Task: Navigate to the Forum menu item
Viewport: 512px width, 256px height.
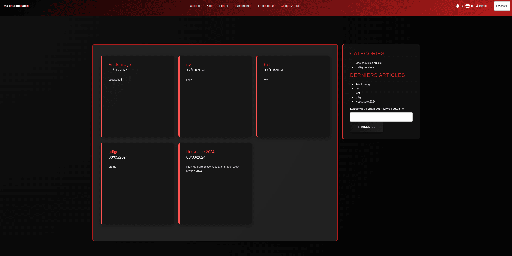Action: coord(223,6)
